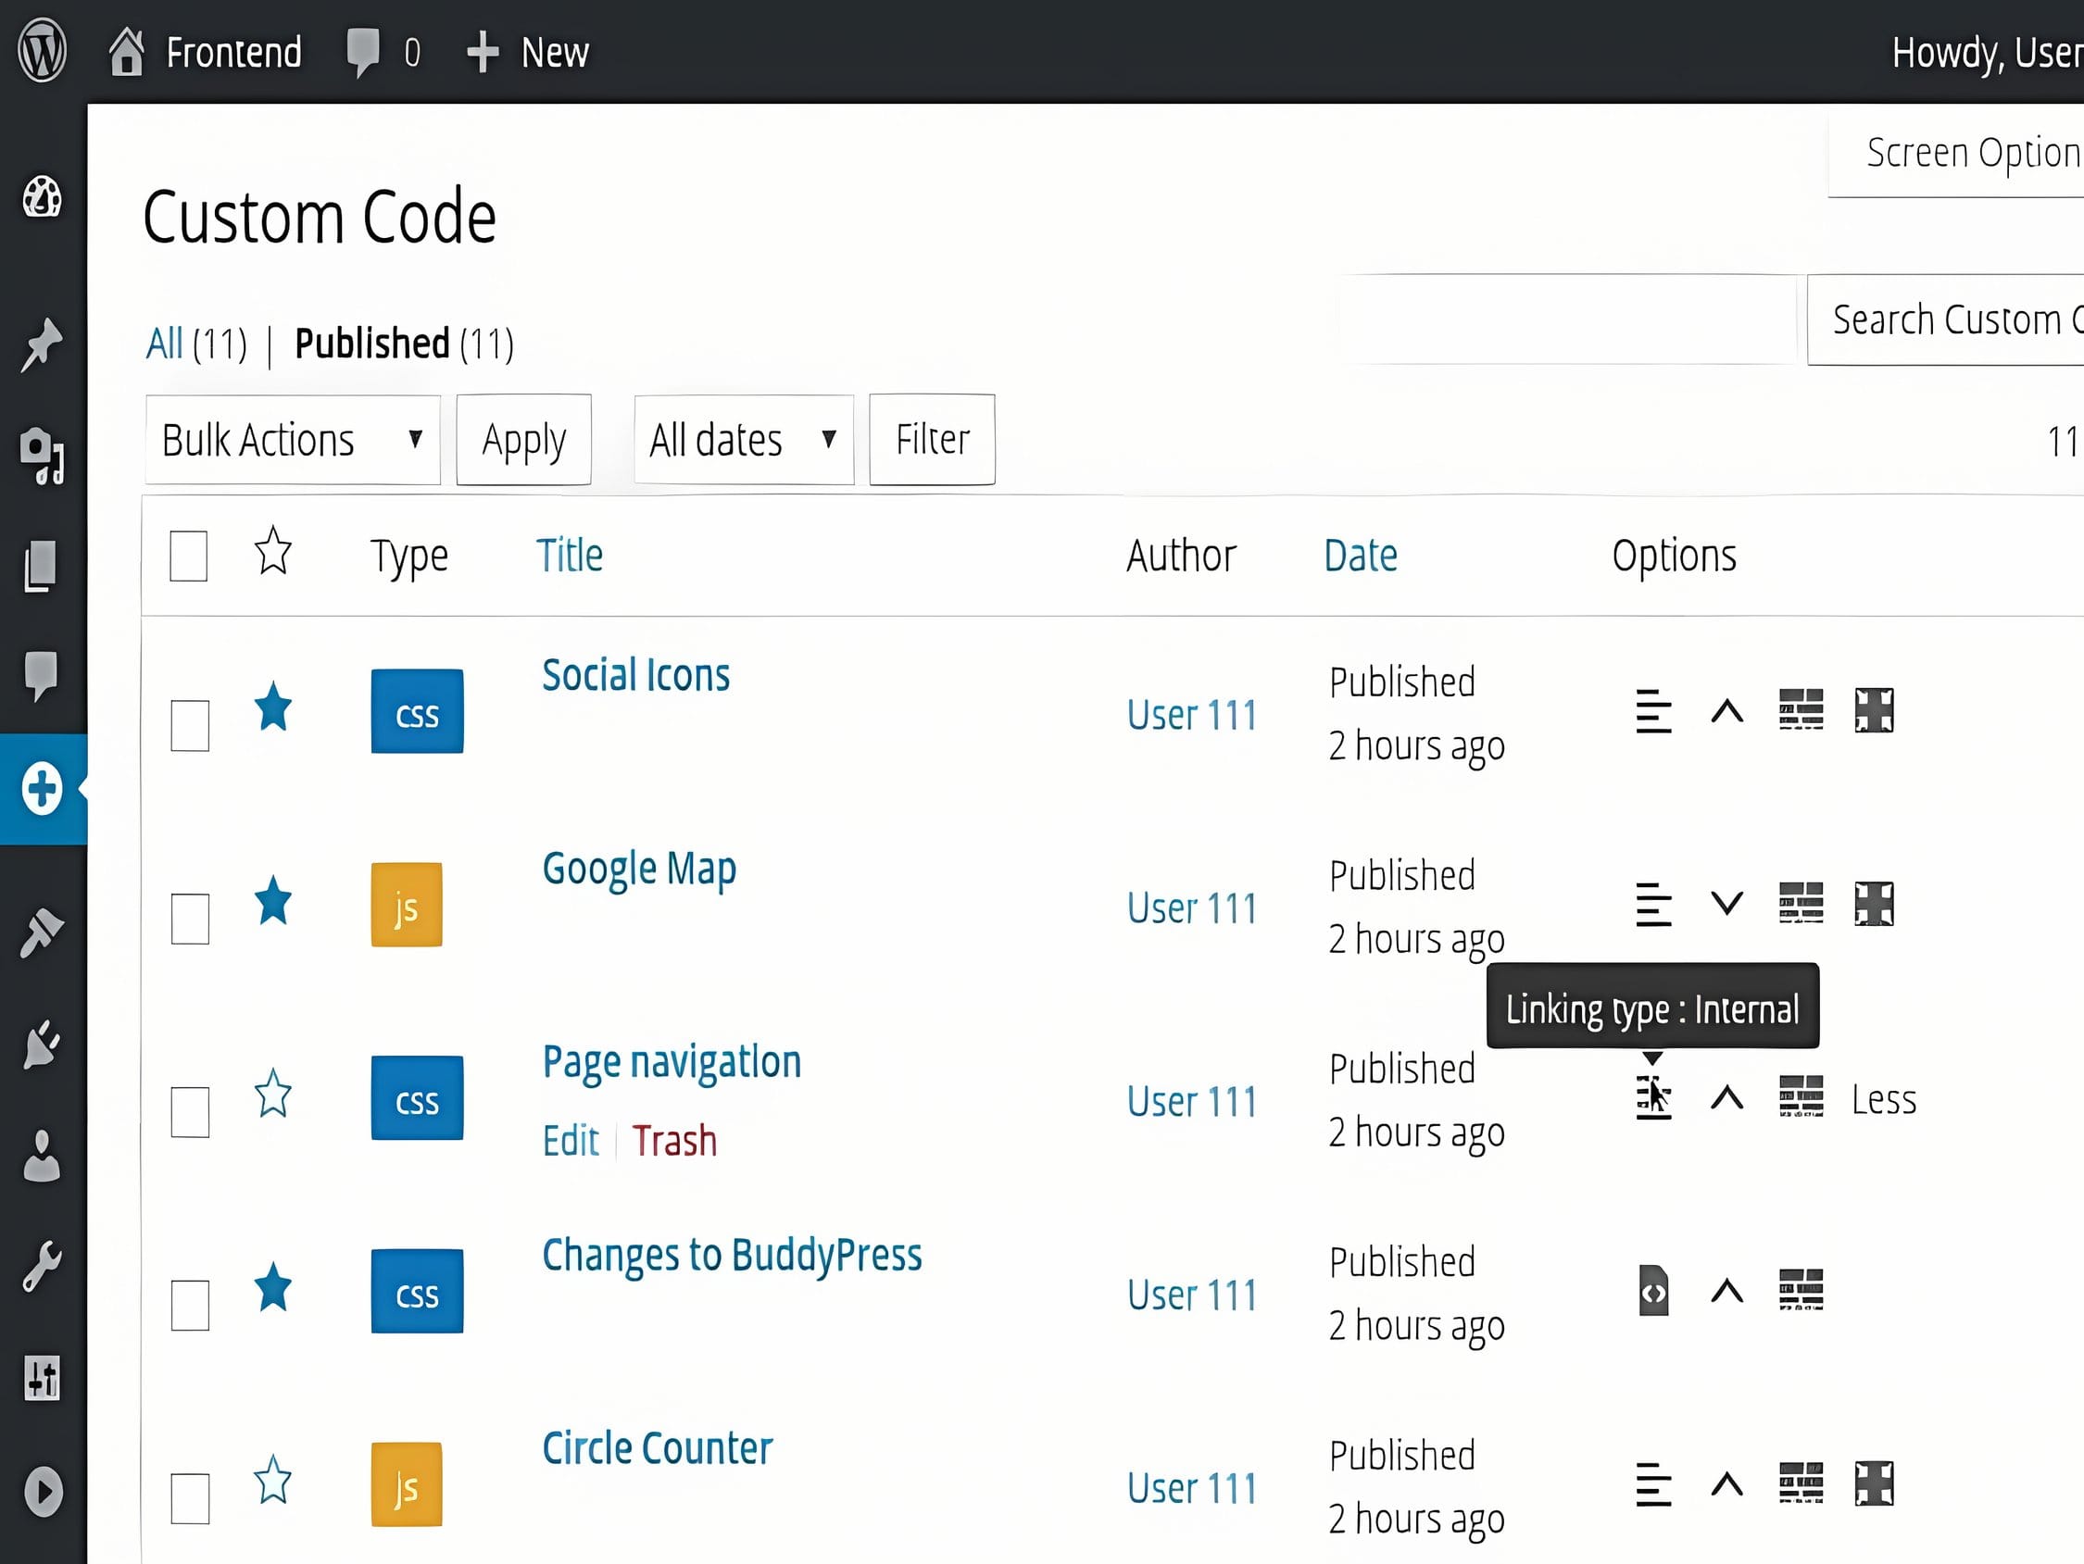Open Media icon in sidebar
The image size is (2084, 1564).
[x=43, y=456]
